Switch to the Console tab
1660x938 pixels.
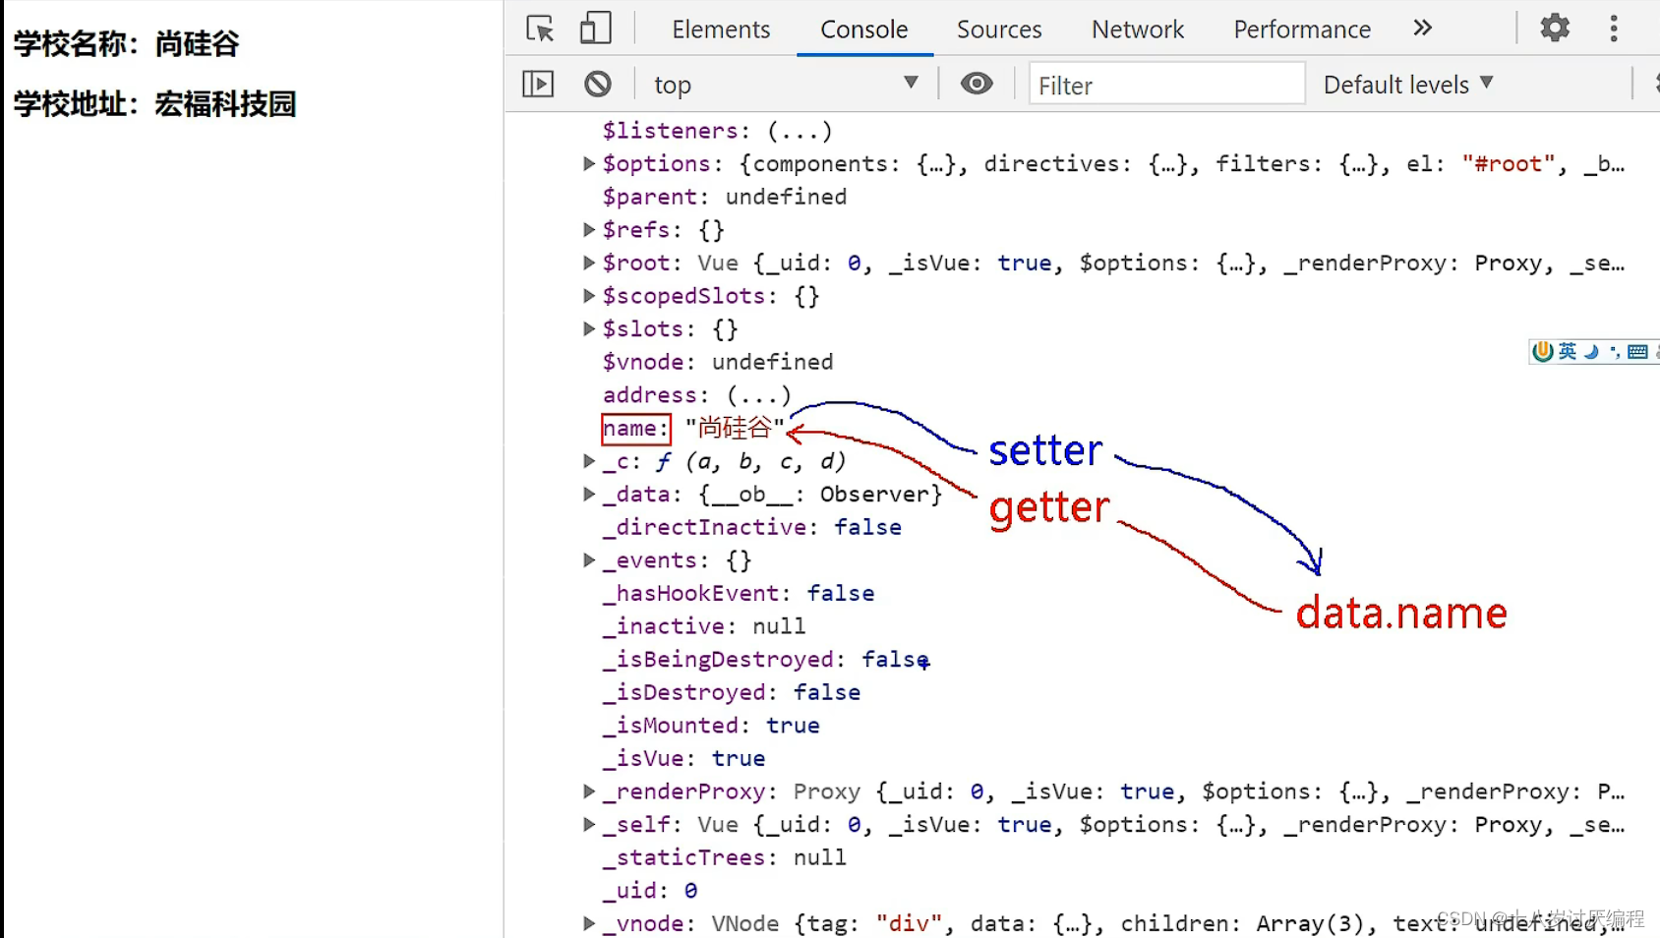(864, 29)
